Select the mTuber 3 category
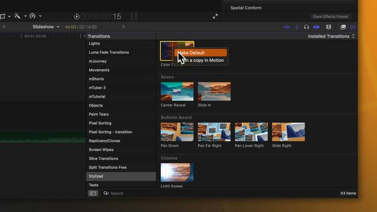Image resolution: width=377 pixels, height=212 pixels. (97, 88)
